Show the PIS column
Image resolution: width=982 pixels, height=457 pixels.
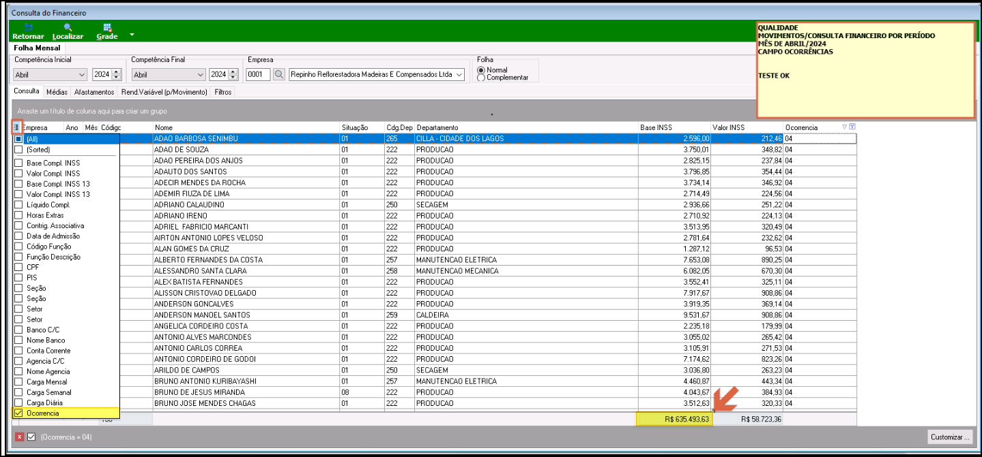(x=18, y=278)
